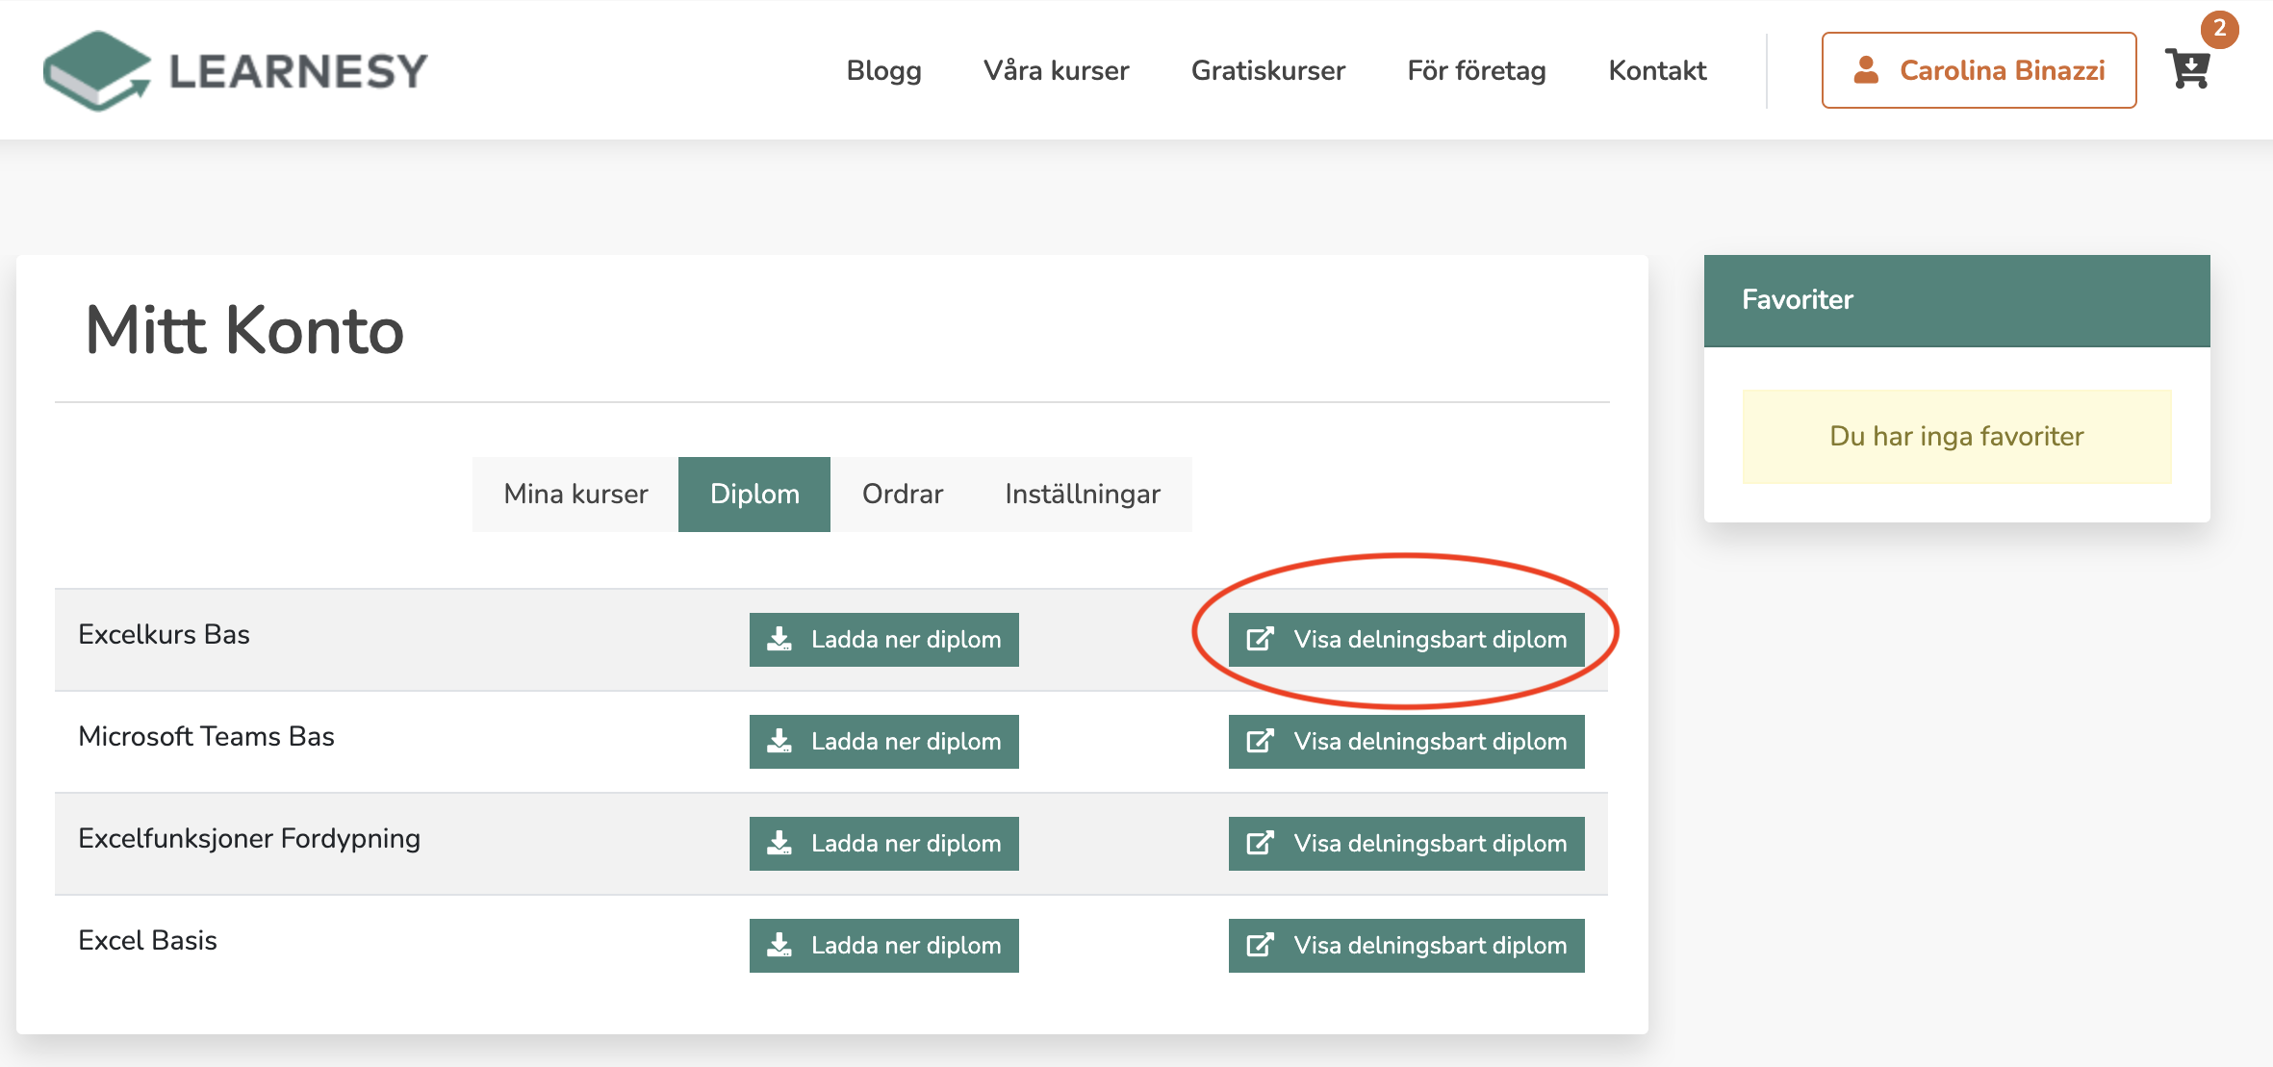This screenshot has height=1067, width=2273.
Task: Download the diploma for Microsoft Teams Bas
Action: point(883,742)
